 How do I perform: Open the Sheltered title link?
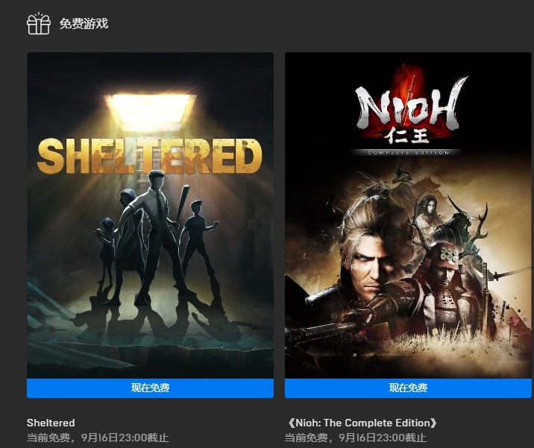[51, 423]
